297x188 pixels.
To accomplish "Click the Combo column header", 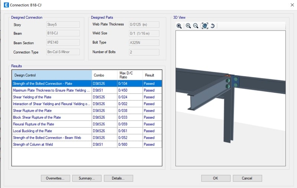I will (105, 75).
